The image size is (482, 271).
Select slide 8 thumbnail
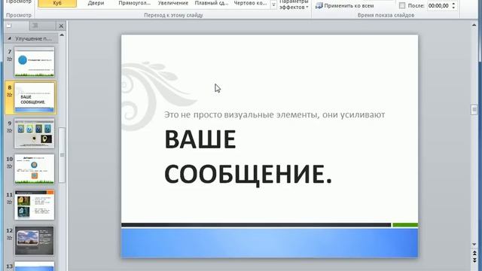coord(35,98)
